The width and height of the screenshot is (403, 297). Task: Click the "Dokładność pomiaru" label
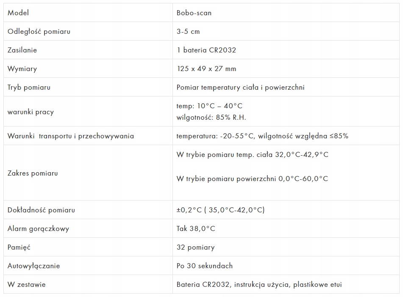pyautogui.click(x=41, y=210)
